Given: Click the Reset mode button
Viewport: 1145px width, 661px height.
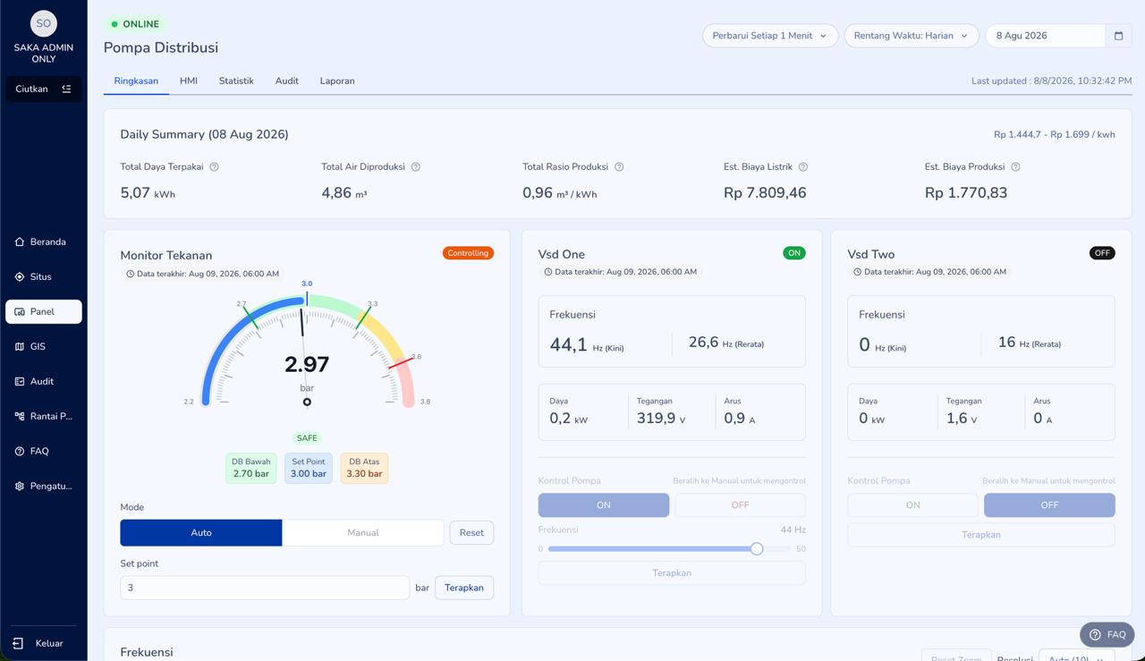Looking at the screenshot, I should tap(471, 532).
